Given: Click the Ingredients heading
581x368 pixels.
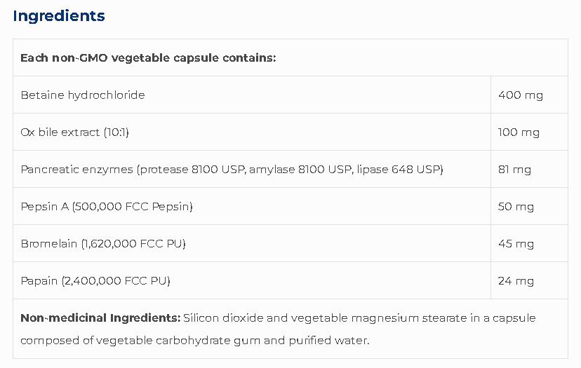Looking at the screenshot, I should (x=59, y=15).
